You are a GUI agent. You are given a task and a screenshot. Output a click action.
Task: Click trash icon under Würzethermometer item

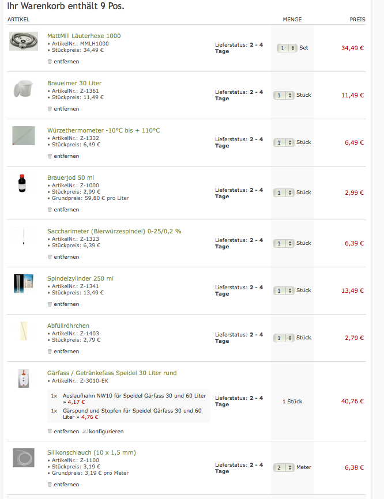pos(50,156)
